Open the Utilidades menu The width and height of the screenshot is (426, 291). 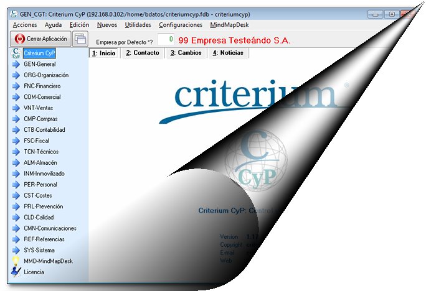pyautogui.click(x=138, y=25)
